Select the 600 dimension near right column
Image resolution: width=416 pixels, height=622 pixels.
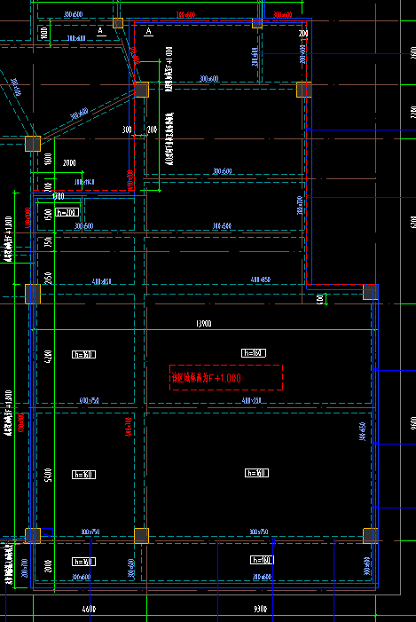coord(319,299)
